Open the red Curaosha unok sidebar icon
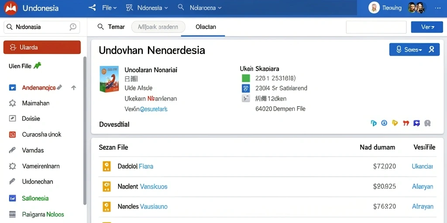This screenshot has width=447, height=223. click(12, 134)
